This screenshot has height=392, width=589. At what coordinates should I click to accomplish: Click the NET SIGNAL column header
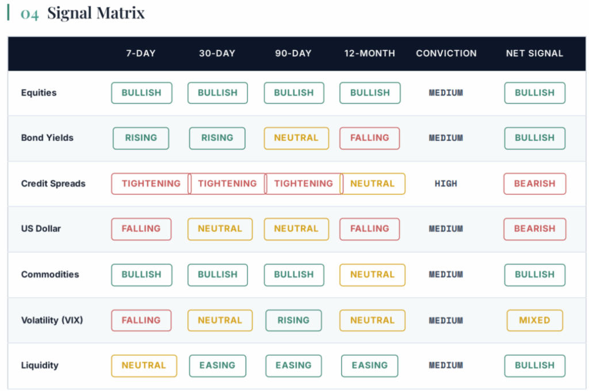pos(534,53)
